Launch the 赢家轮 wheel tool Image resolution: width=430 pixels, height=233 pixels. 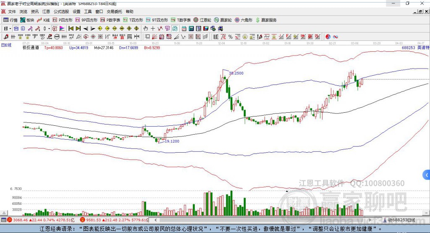(x=223, y=20)
